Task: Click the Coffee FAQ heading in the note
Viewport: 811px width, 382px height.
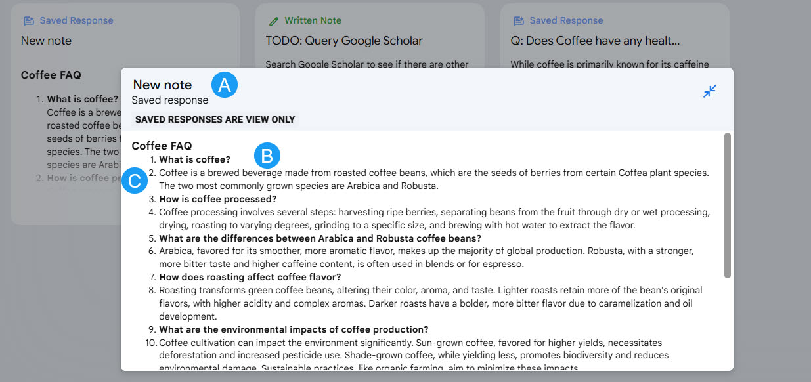Action: [x=161, y=145]
